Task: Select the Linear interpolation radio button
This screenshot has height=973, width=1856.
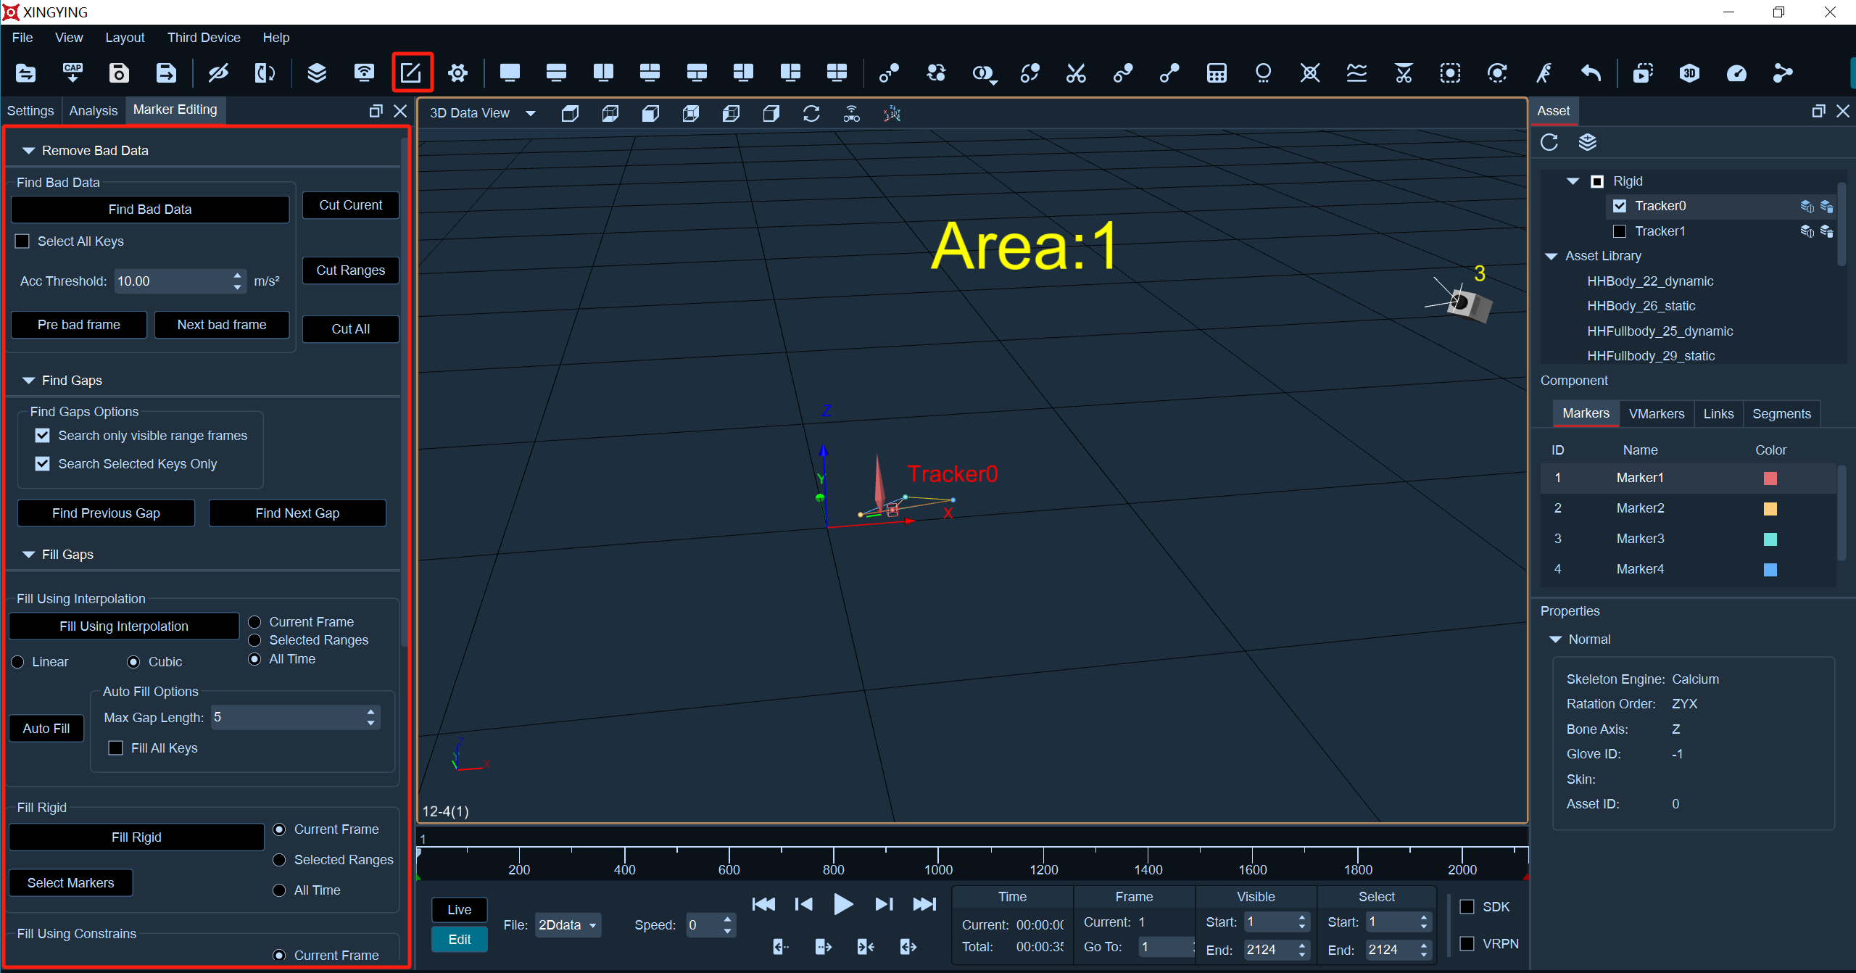Action: [18, 662]
